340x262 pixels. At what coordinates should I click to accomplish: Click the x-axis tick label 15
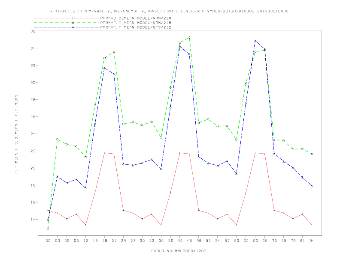pos(95,241)
